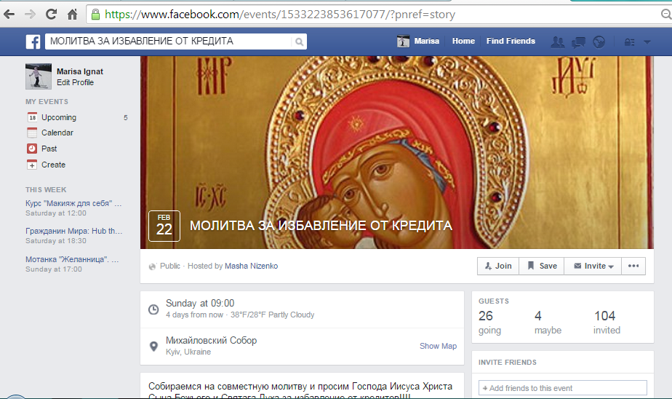
Task: Click the Calendar icon in My Events
Action: tap(32, 133)
